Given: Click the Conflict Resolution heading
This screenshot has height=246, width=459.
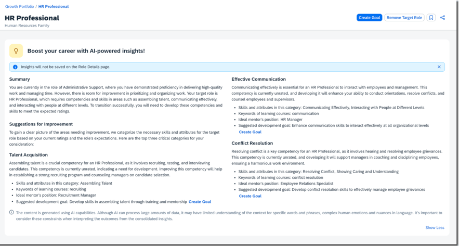Looking at the screenshot, I should tap(252, 143).
